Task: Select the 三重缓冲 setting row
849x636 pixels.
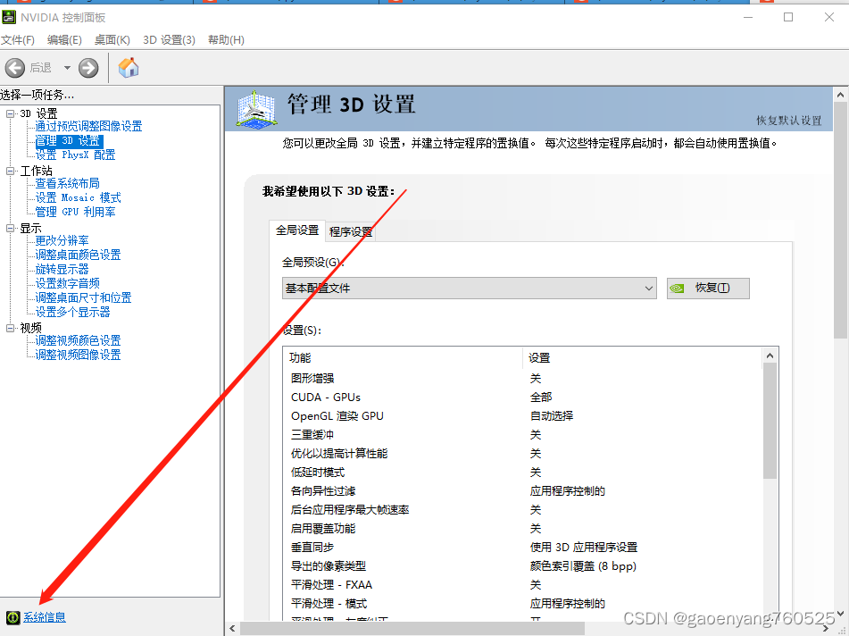Action: tap(522, 434)
